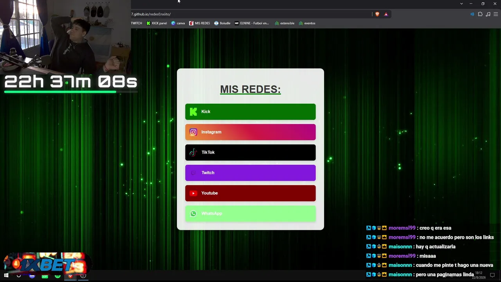Click the WhatsApp phone logo icon
Screen dimensions: 501x282
coord(193,214)
